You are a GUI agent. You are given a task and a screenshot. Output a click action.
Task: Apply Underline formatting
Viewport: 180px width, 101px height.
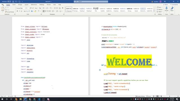tap(21, 11)
